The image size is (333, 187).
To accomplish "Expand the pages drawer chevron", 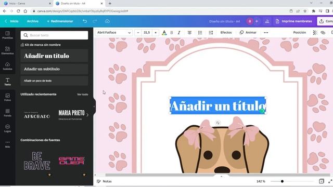I will click(221, 177).
